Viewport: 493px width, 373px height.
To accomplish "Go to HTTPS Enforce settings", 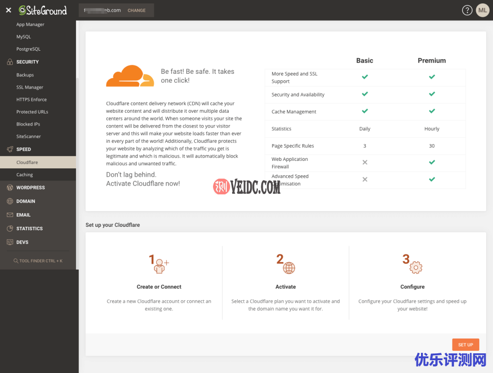I will click(x=32, y=99).
